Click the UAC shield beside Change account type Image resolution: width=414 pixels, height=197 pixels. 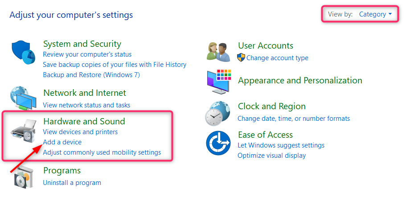pos(241,57)
